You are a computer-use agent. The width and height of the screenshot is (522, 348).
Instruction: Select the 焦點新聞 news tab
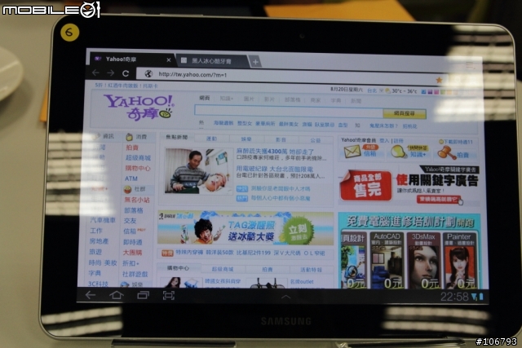(x=177, y=137)
